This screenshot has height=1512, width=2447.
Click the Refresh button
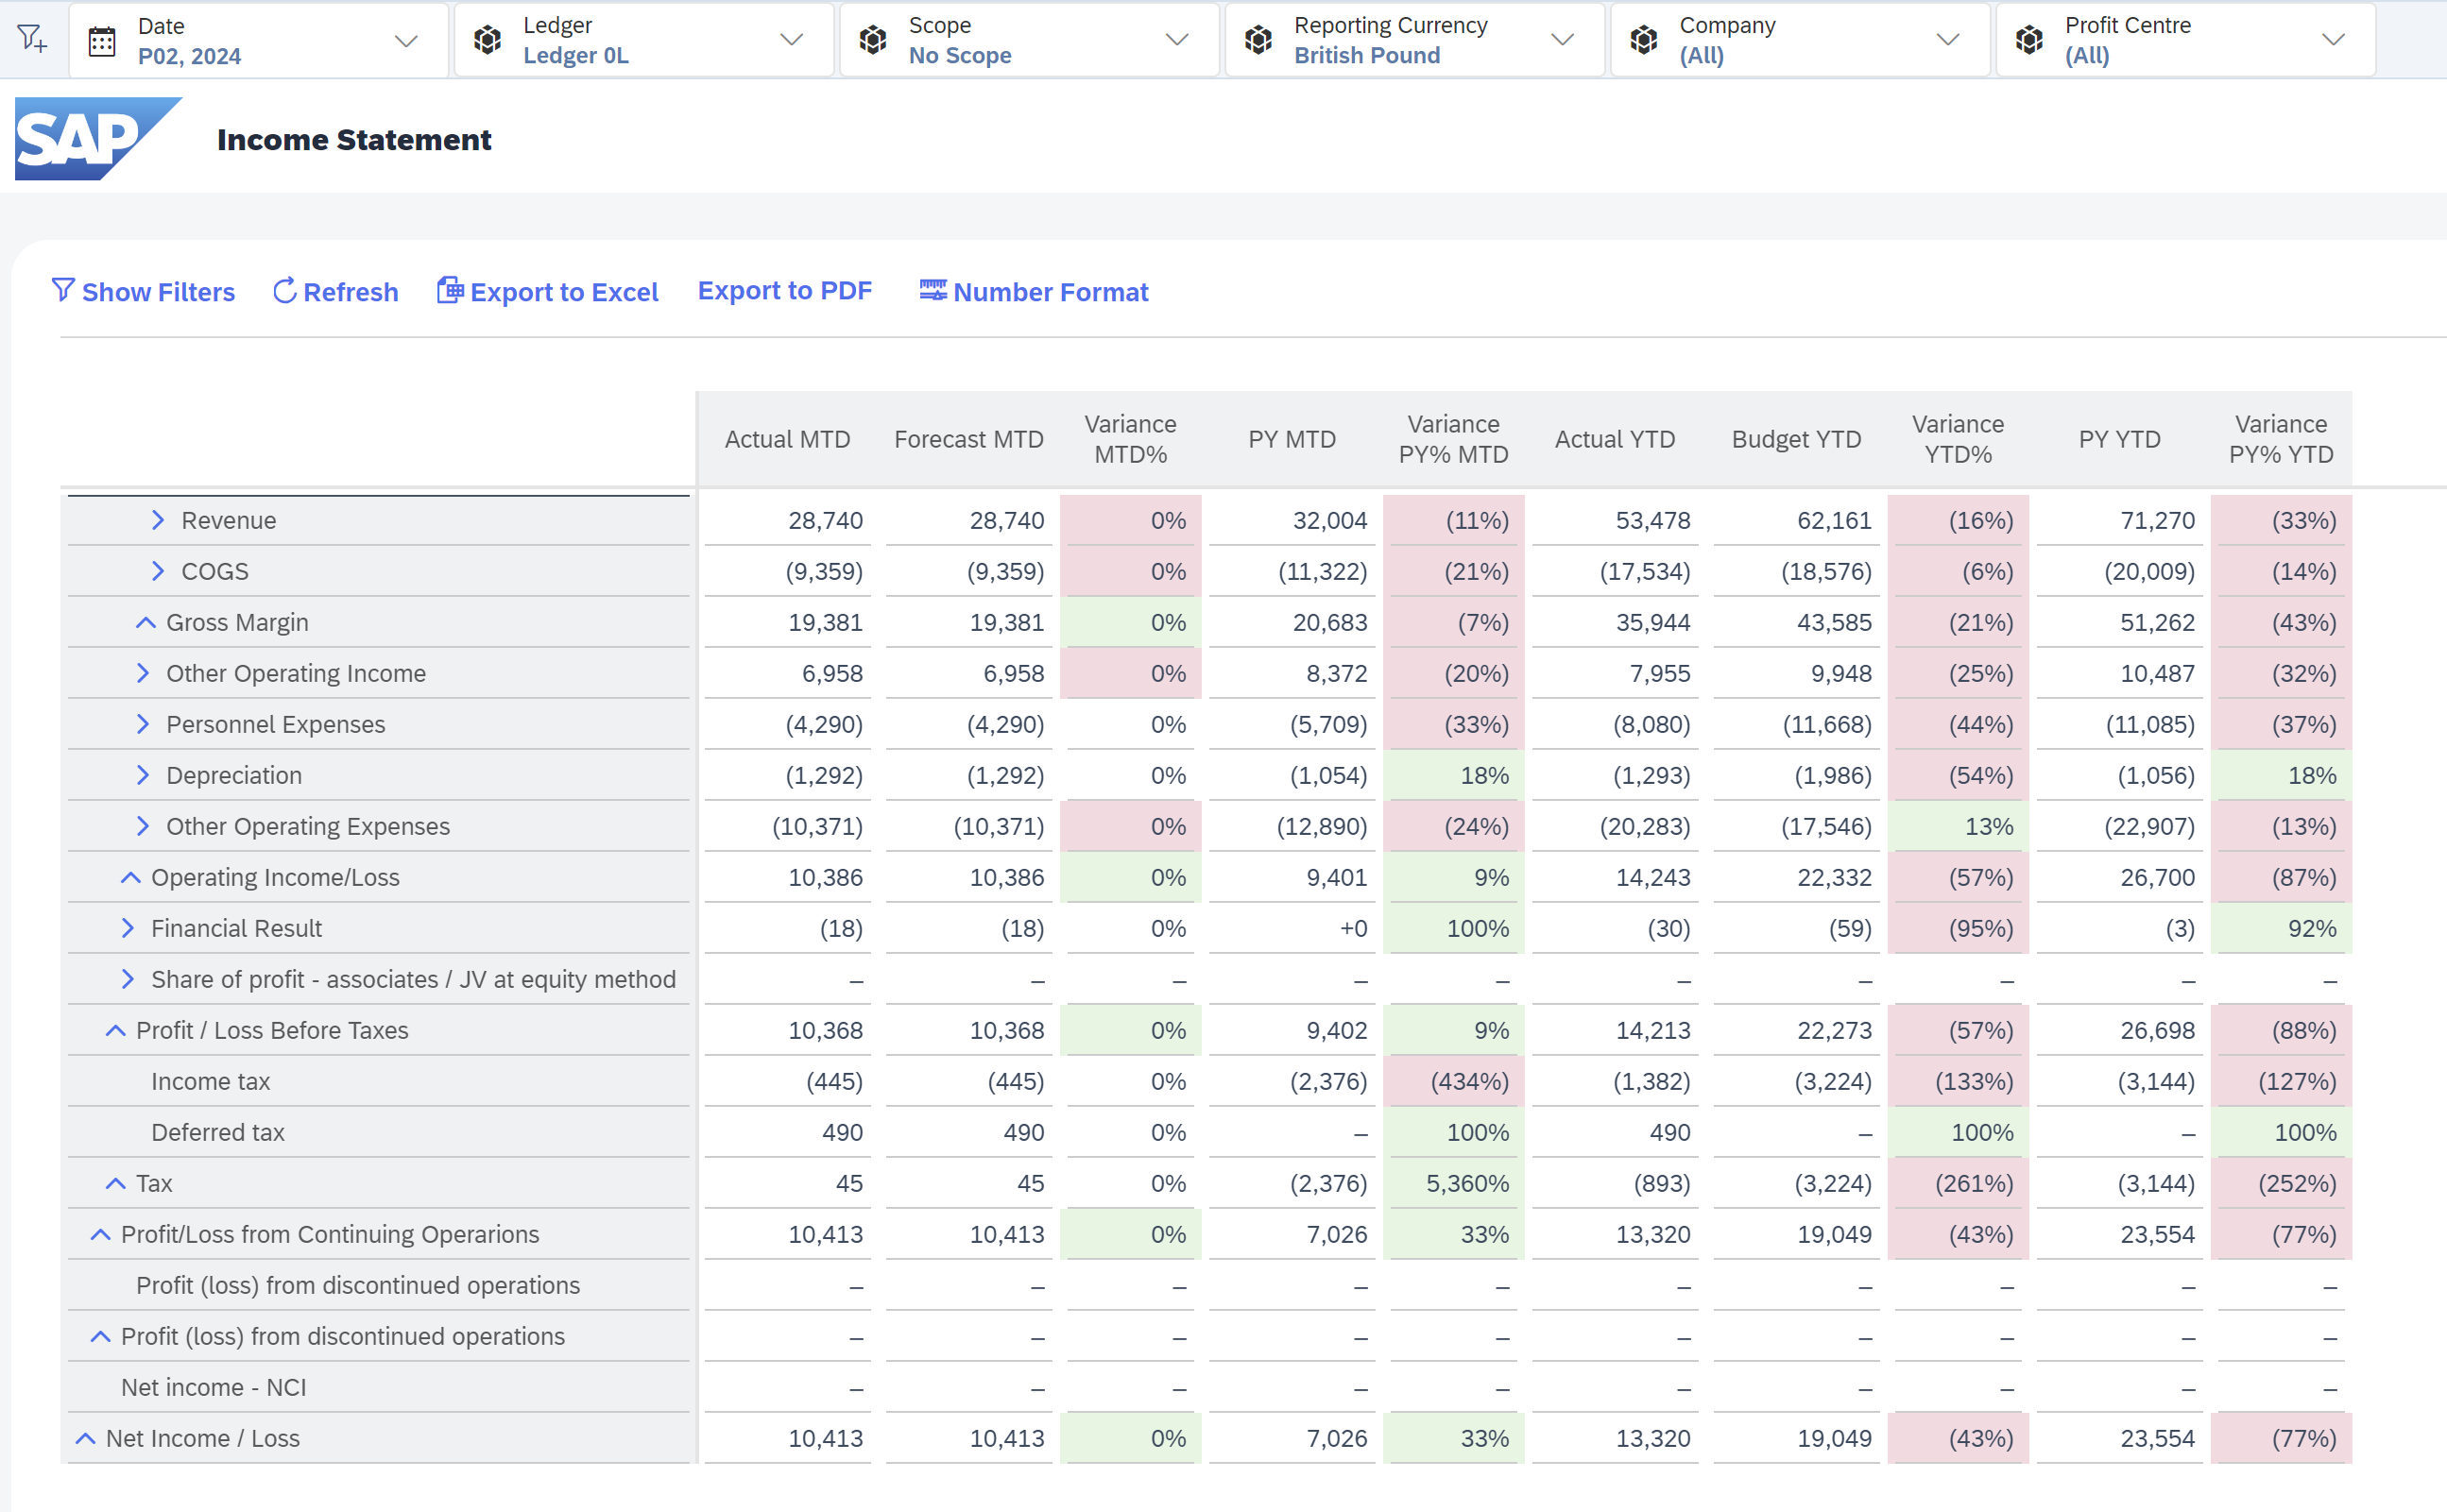pyautogui.click(x=336, y=292)
